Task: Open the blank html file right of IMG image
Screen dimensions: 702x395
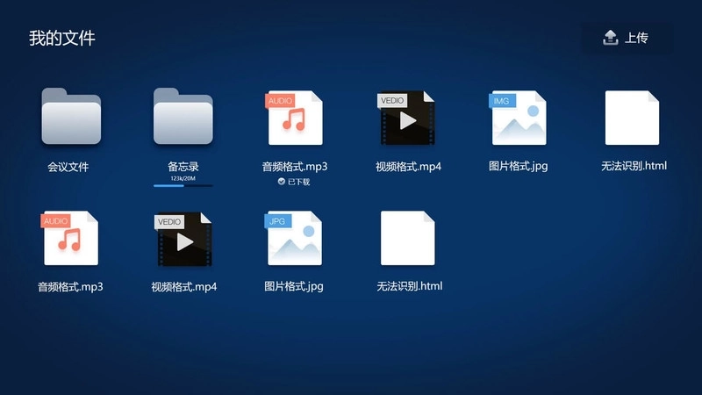Action: pyautogui.click(x=632, y=118)
